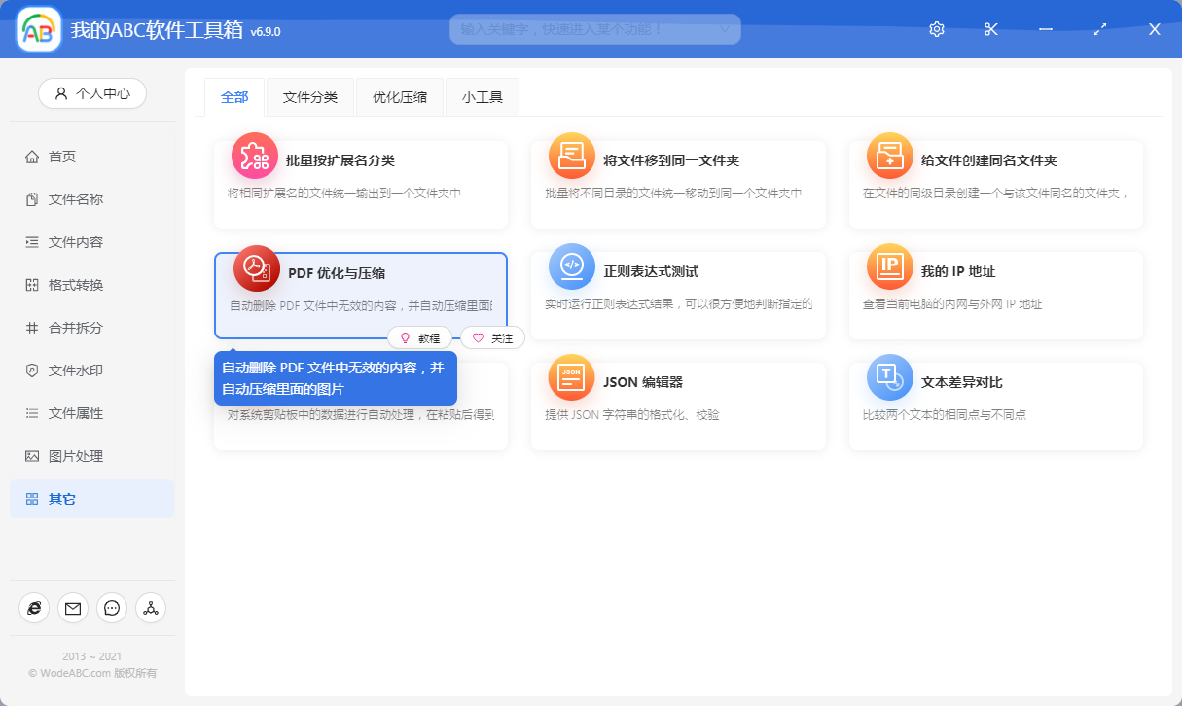1182x706 pixels.
Task: Open the 优化压缩 tab
Action: (399, 96)
